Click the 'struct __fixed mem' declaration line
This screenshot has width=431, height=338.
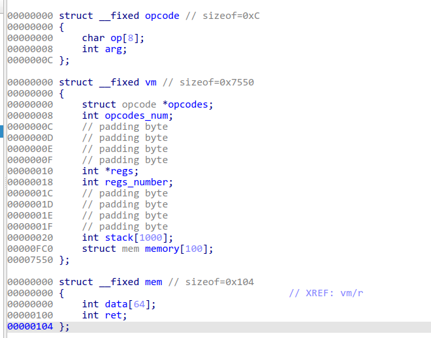click(x=110, y=282)
